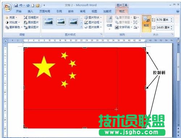The image size is (181, 138).
Task: Click the Save icon in quick access toolbar
Action: (x=16, y=5)
